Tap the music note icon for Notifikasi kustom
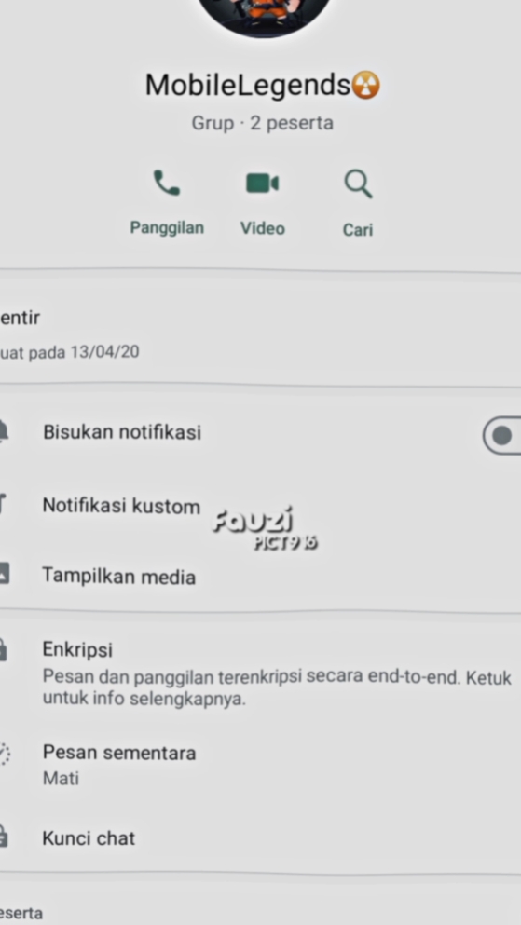 [x=3, y=504]
